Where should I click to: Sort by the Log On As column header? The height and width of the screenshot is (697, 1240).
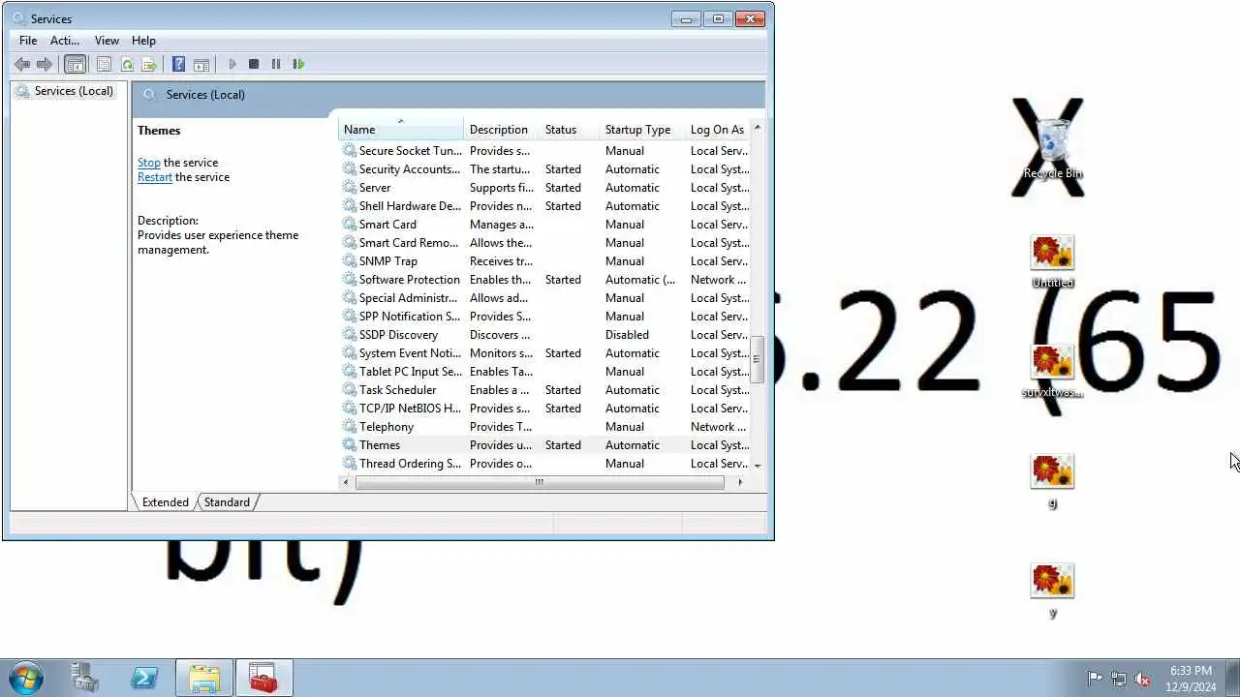click(718, 130)
